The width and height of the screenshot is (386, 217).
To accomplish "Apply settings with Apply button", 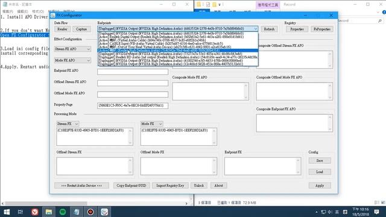I will 320,186.
